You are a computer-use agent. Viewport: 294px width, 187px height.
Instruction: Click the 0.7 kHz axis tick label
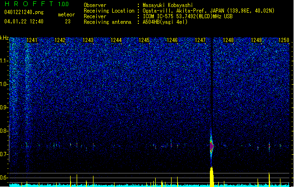pos(4,154)
